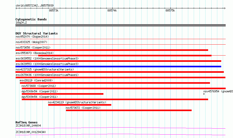Click the RefSeq Genes track title

[26, 122]
